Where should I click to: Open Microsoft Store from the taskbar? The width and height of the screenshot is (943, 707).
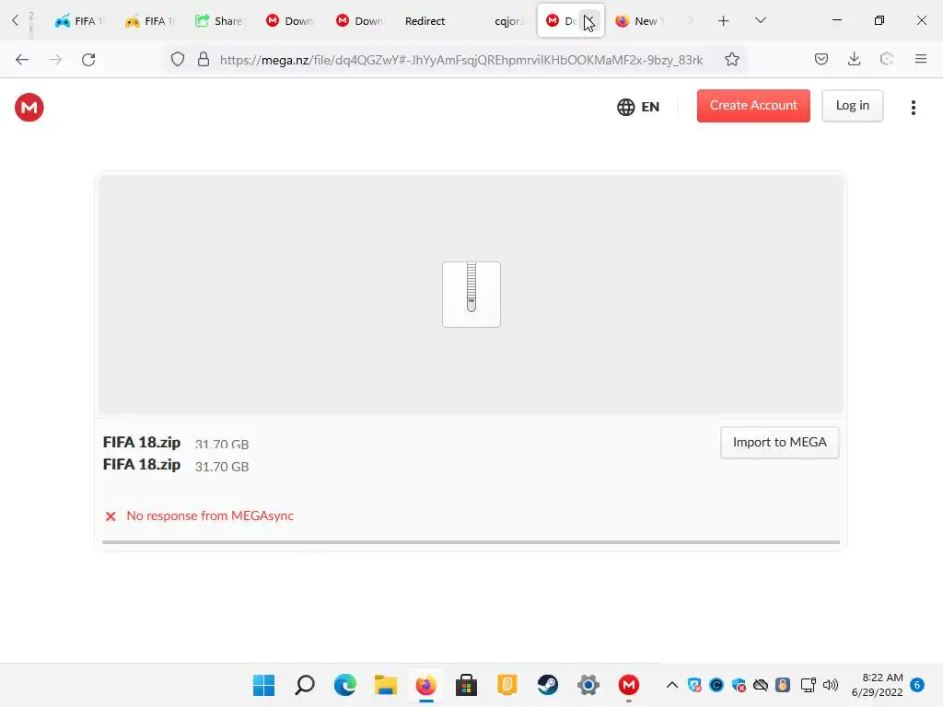(466, 685)
